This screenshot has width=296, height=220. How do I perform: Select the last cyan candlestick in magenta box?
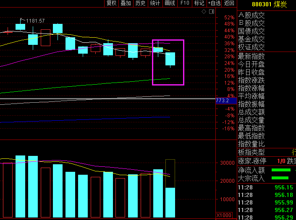click(170, 59)
